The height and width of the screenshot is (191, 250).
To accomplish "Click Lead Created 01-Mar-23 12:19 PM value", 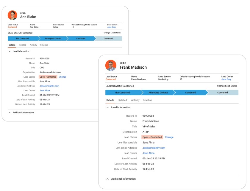I will [49, 95].
